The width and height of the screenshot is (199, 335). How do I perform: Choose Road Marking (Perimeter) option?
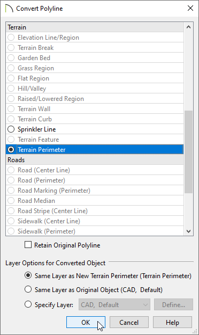click(11, 191)
